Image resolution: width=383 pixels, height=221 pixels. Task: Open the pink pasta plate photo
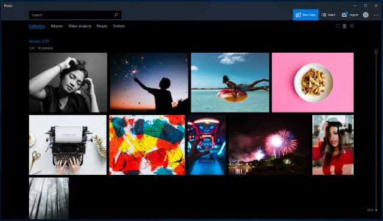click(312, 83)
